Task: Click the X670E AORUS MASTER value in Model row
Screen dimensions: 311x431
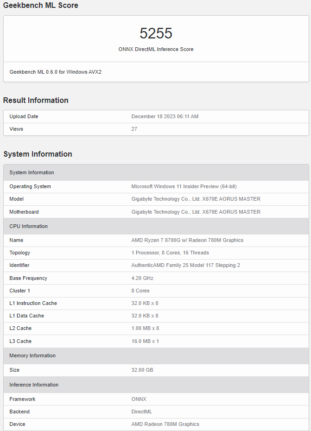Action: (x=196, y=199)
